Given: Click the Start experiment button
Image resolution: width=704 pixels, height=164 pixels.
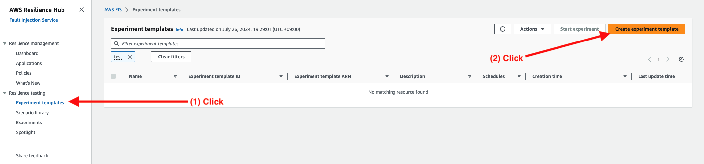Looking at the screenshot, I should (579, 29).
